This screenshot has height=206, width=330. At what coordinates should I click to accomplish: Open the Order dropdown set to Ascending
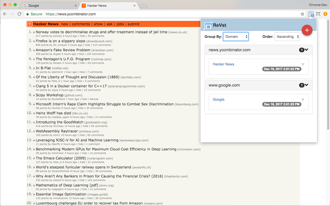point(287,37)
